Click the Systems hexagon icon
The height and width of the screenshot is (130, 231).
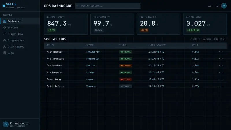tap(5, 27)
